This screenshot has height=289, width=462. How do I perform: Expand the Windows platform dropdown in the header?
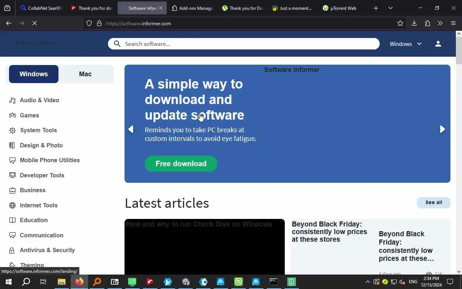click(406, 44)
